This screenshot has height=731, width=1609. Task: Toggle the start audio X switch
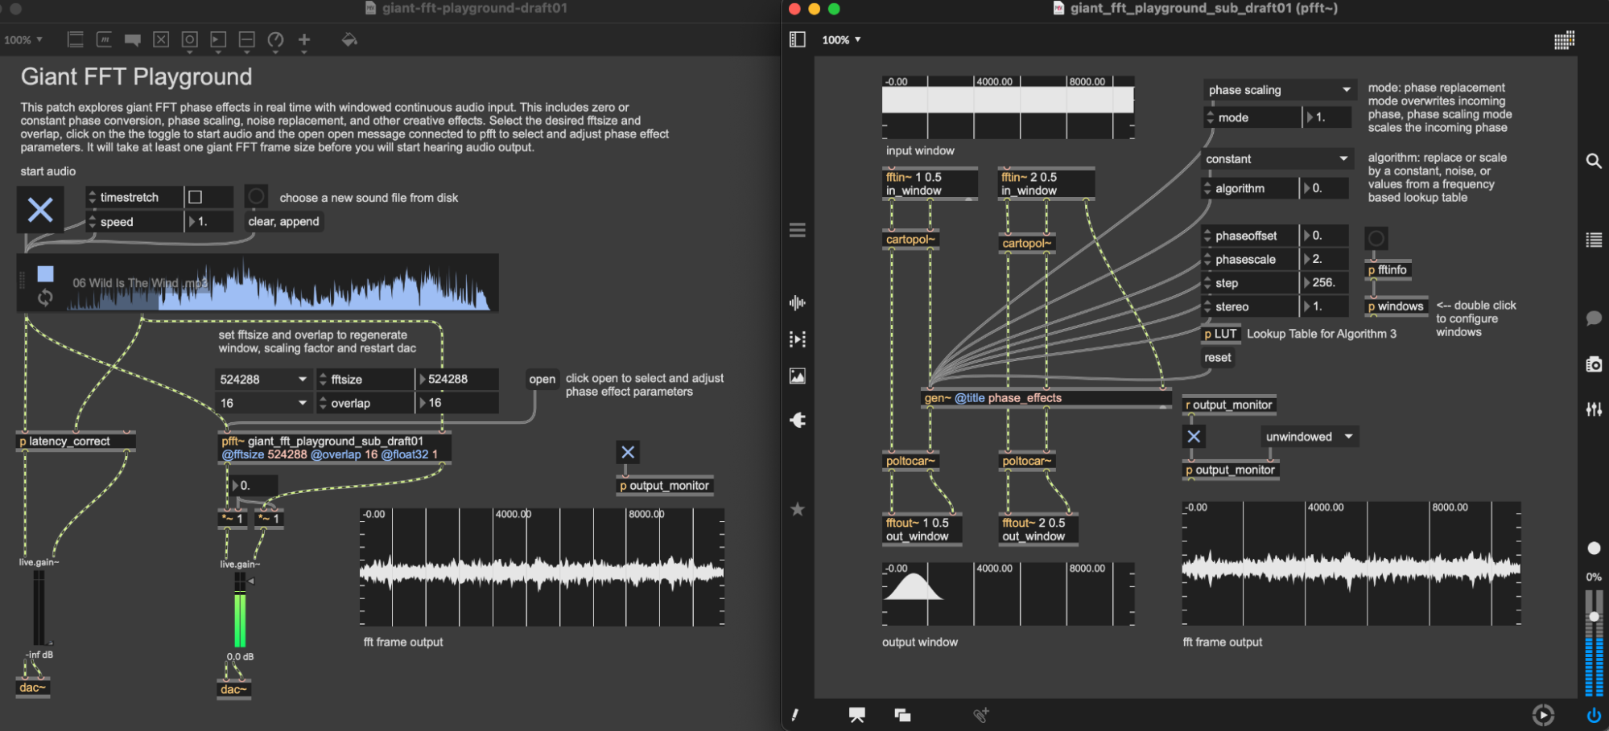click(x=40, y=210)
